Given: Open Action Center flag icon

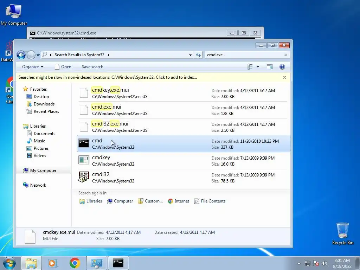Looking at the screenshot, I should point(316,263).
